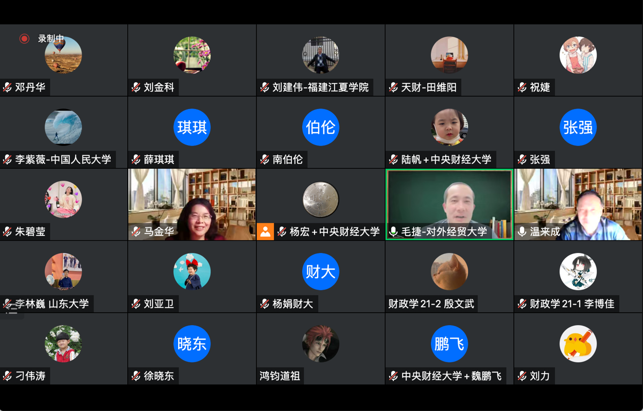
Task: Click muted microphone icon beside 邓丹华
Action: pyautogui.click(x=7, y=87)
